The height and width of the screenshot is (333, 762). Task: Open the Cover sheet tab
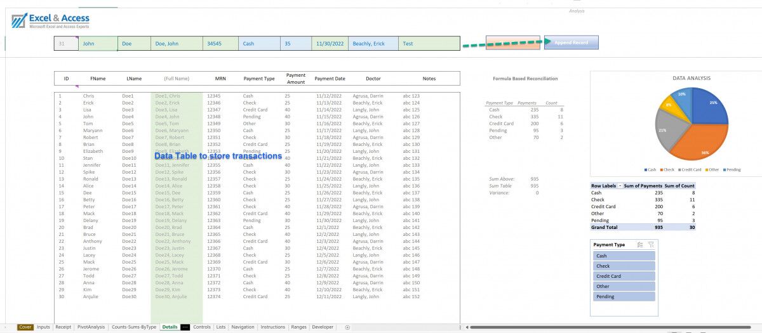pos(25,327)
